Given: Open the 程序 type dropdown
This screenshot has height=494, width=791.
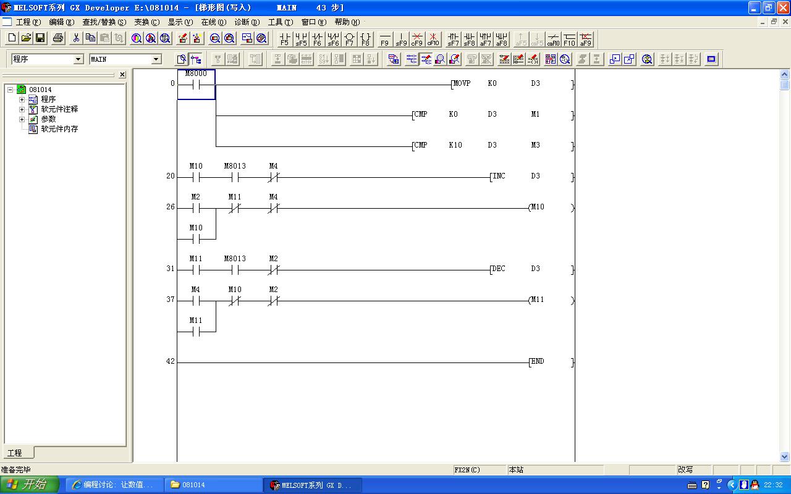Looking at the screenshot, I should [x=78, y=59].
